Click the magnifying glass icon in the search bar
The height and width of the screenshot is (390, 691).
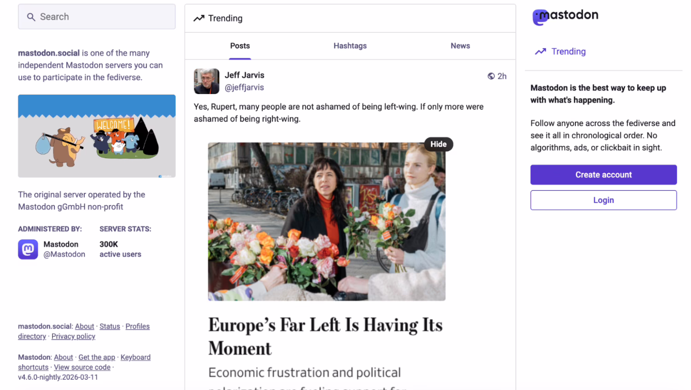[31, 17]
